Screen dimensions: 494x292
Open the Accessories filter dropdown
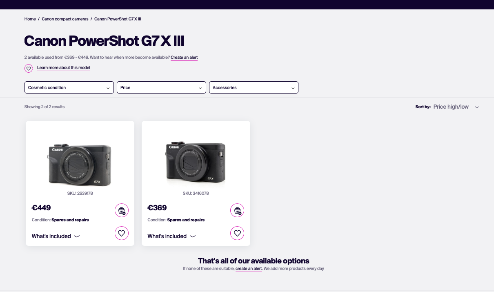[x=254, y=87]
